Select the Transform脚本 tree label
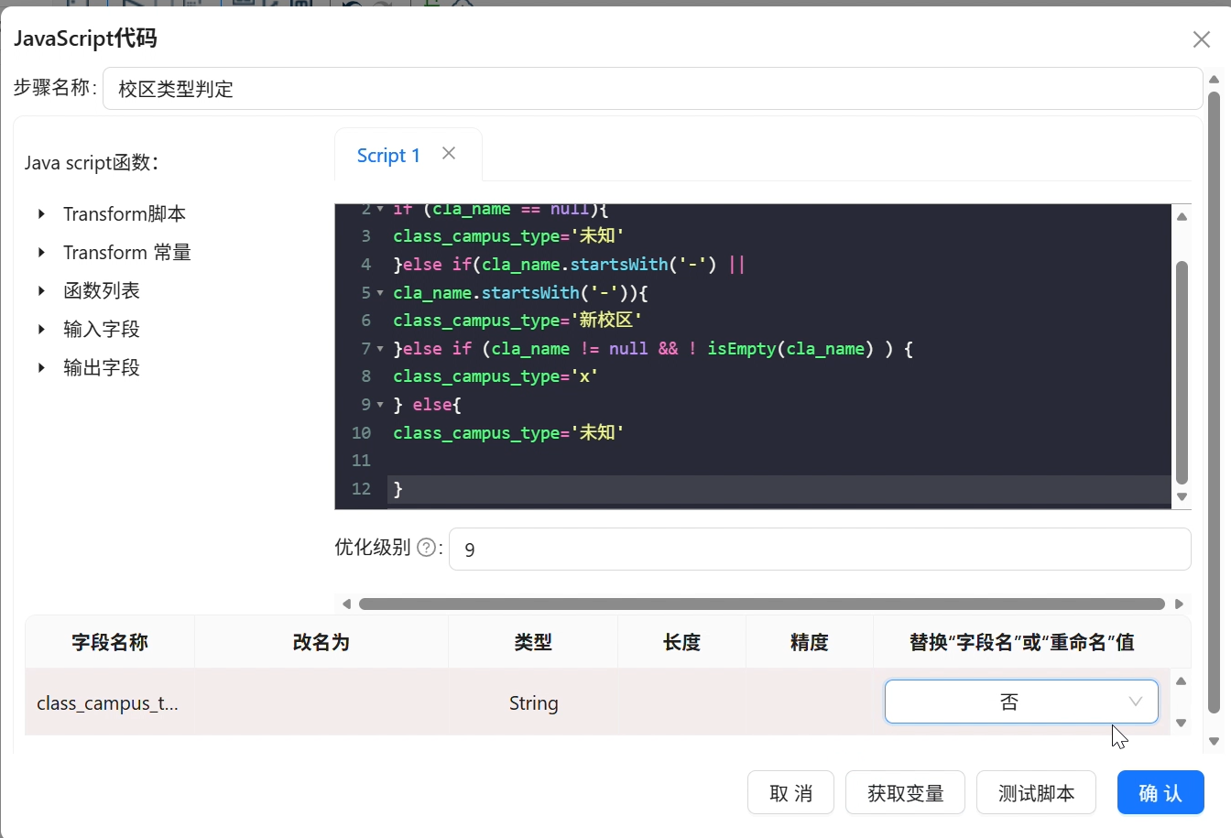This screenshot has height=838, width=1231. tap(125, 213)
